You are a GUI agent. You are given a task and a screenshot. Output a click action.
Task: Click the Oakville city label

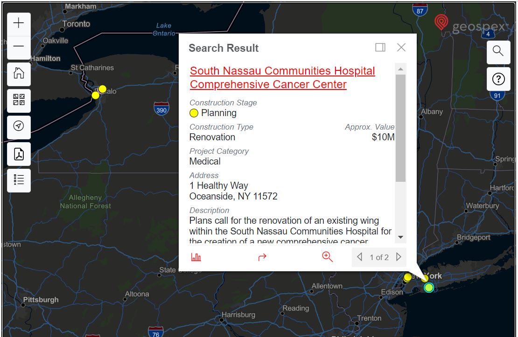56,41
